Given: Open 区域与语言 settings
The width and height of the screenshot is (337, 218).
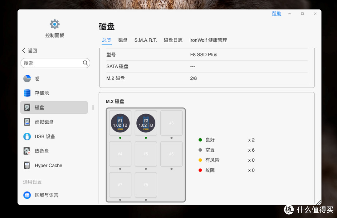Looking at the screenshot, I should (27, 195).
